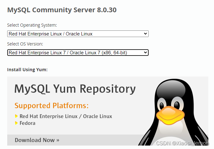Click 'Supported Platforms:' orange heading
The height and width of the screenshot is (149, 214).
coord(52,106)
